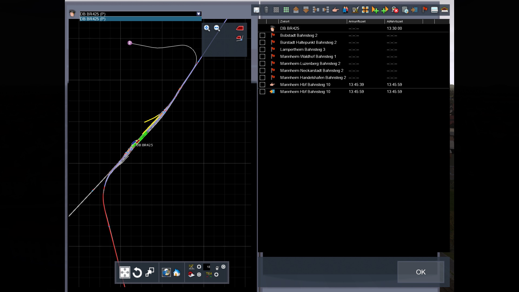Click the Abfahrtszeit column header

coord(395,21)
